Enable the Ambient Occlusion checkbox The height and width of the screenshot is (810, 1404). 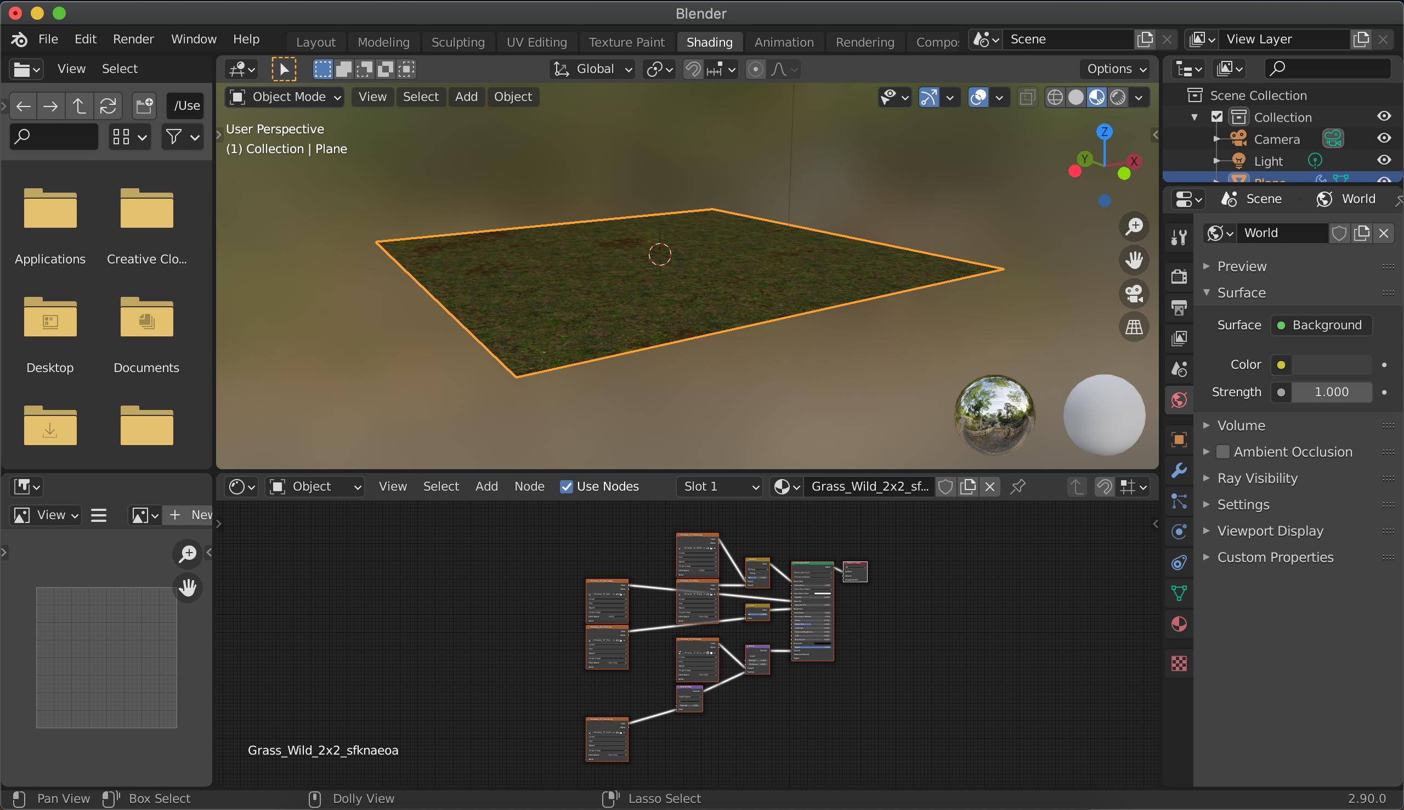tap(1223, 452)
